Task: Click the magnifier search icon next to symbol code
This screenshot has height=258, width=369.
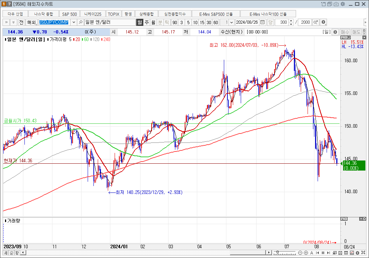Action: pyautogui.click(x=80, y=22)
